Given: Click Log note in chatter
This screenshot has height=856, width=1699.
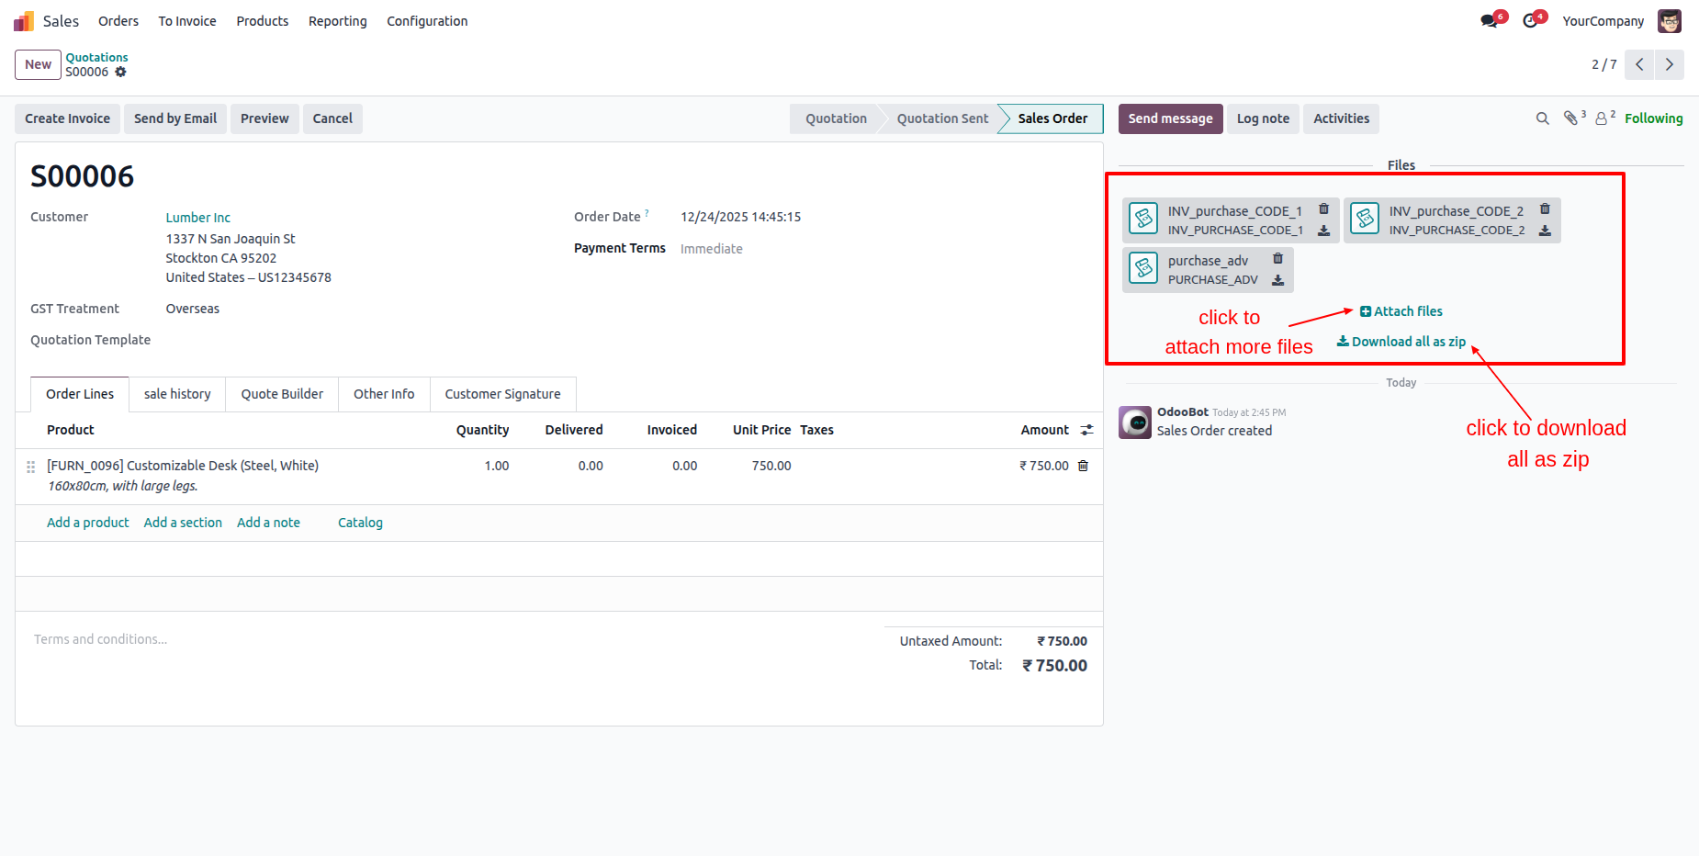Looking at the screenshot, I should 1263,118.
